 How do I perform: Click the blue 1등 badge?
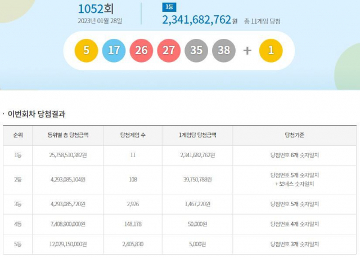(168, 7)
